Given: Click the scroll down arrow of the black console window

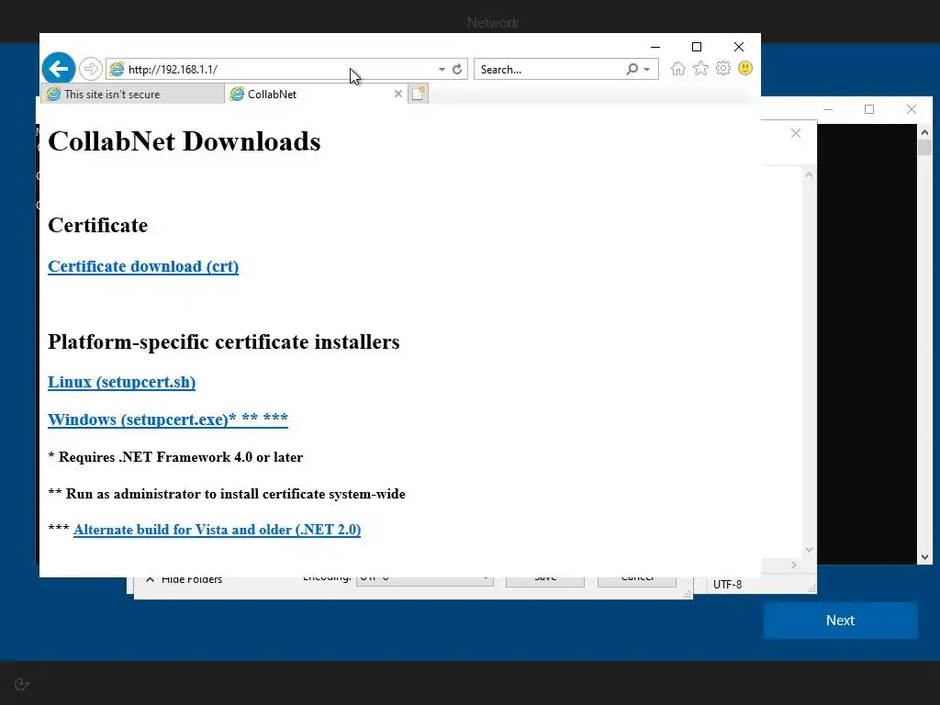Looking at the screenshot, I should pyautogui.click(x=924, y=557).
